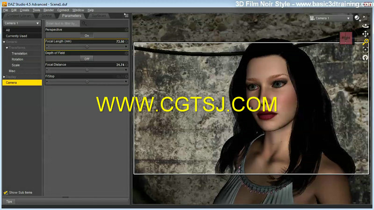The height and width of the screenshot is (210, 374).
Task: Open the Render menu
Action: tap(49, 10)
